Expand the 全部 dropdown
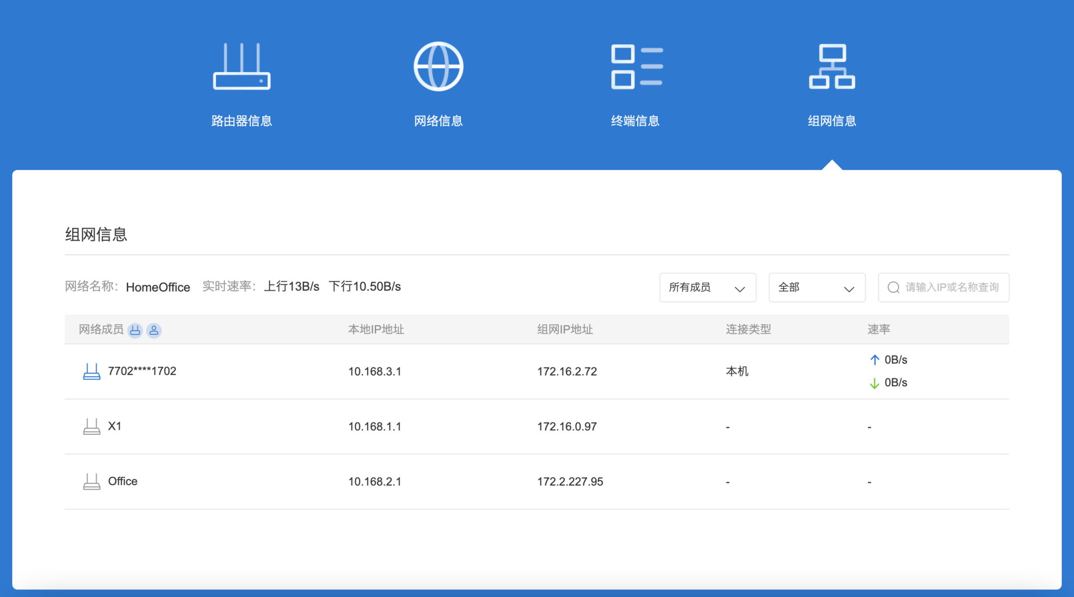The width and height of the screenshot is (1074, 597). click(x=817, y=287)
